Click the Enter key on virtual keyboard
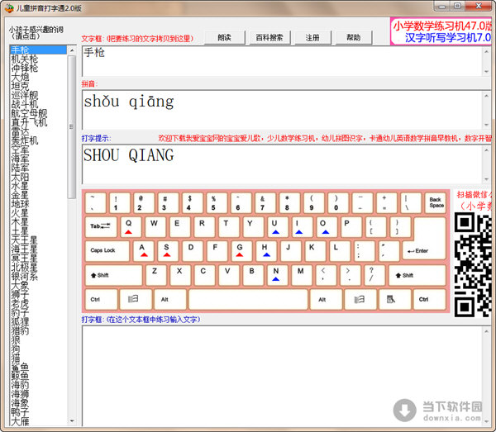Image resolution: width=496 pixels, height=432 pixels. 424,251
